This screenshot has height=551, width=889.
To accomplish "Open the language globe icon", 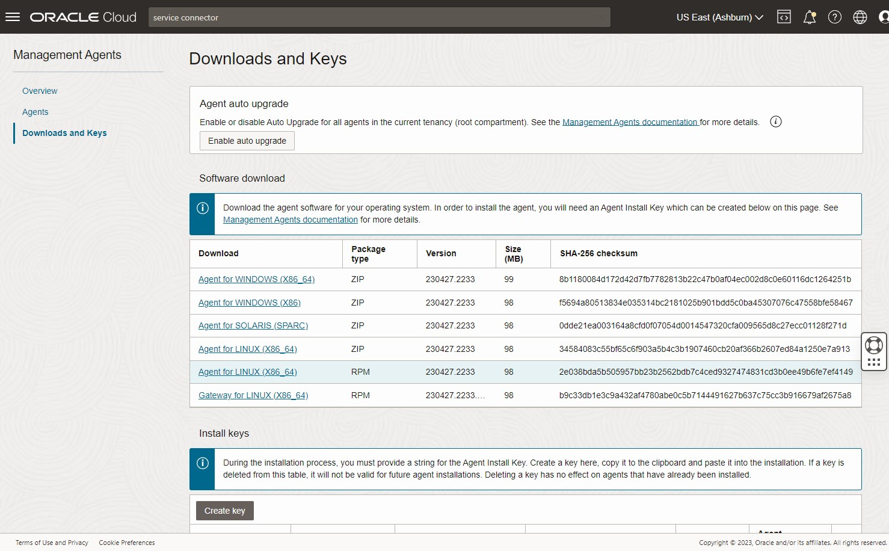I will pos(860,17).
